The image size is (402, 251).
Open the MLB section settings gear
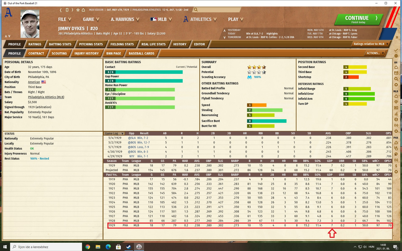pyautogui.click(x=396, y=131)
